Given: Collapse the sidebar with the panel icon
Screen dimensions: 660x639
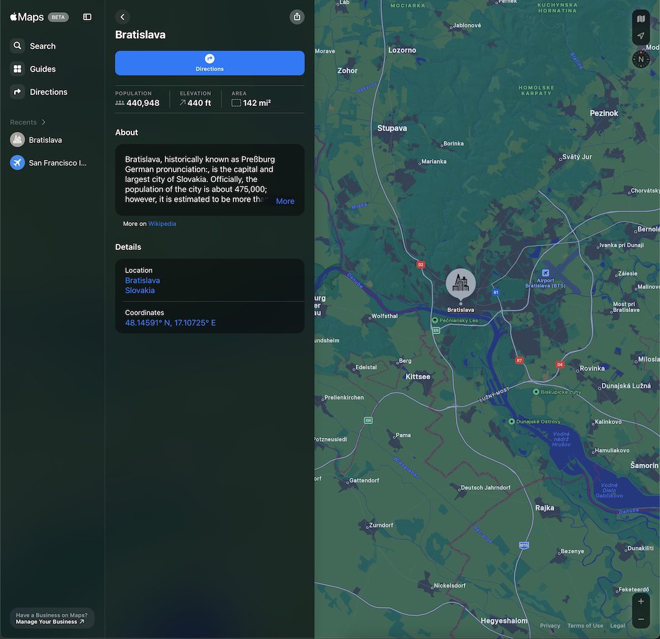Looking at the screenshot, I should point(87,16).
